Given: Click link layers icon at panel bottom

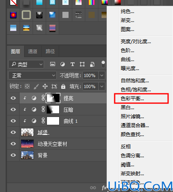Looking at the screenshot, I should (x=93, y=188).
